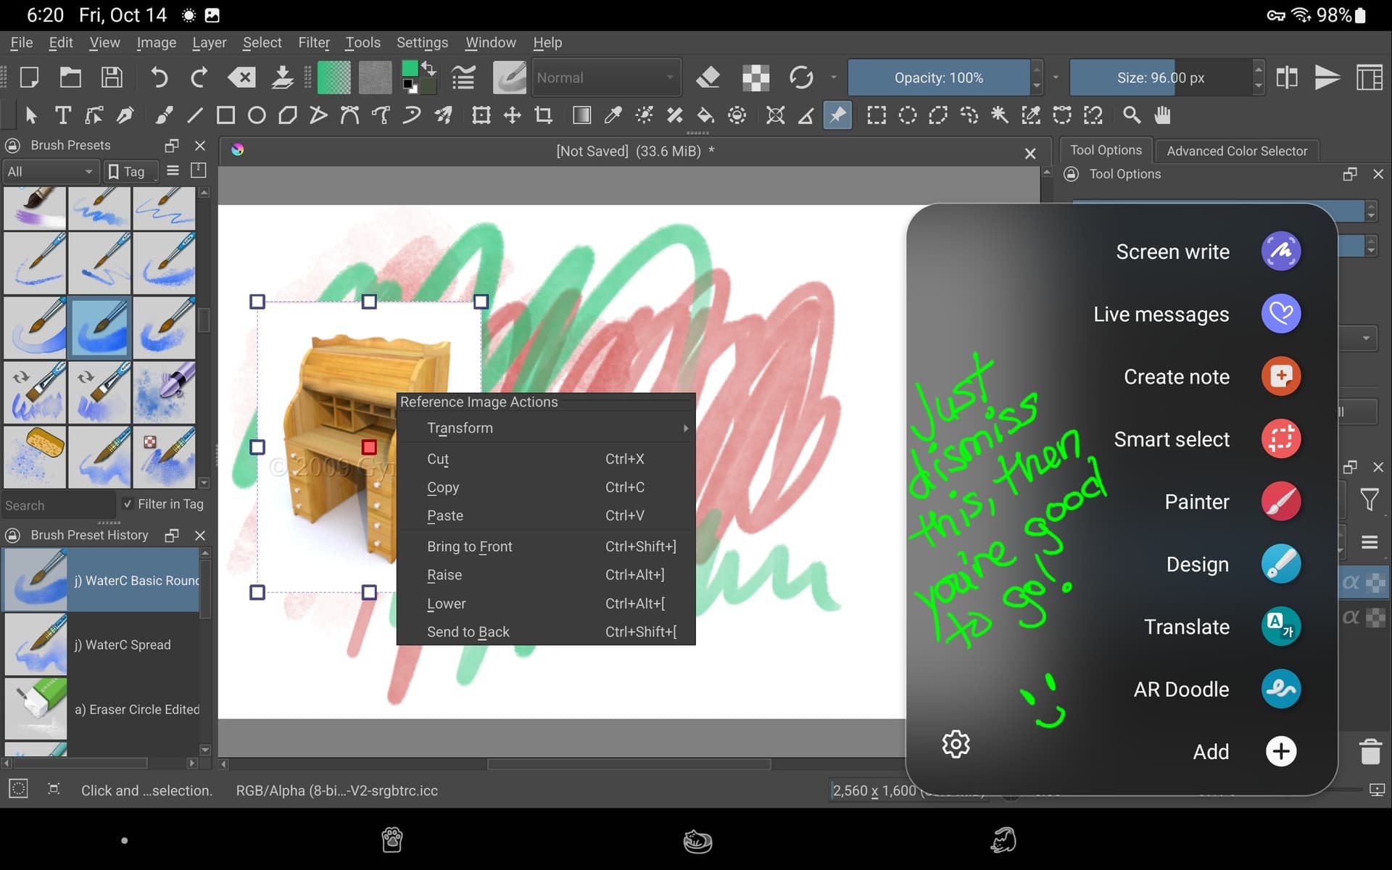Select the Fill bucket tool
Screen dimensions: 1392x870
tap(705, 115)
